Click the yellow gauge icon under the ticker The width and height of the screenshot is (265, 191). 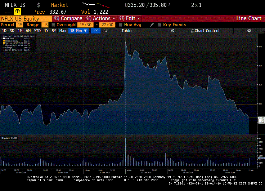(x=17, y=12)
